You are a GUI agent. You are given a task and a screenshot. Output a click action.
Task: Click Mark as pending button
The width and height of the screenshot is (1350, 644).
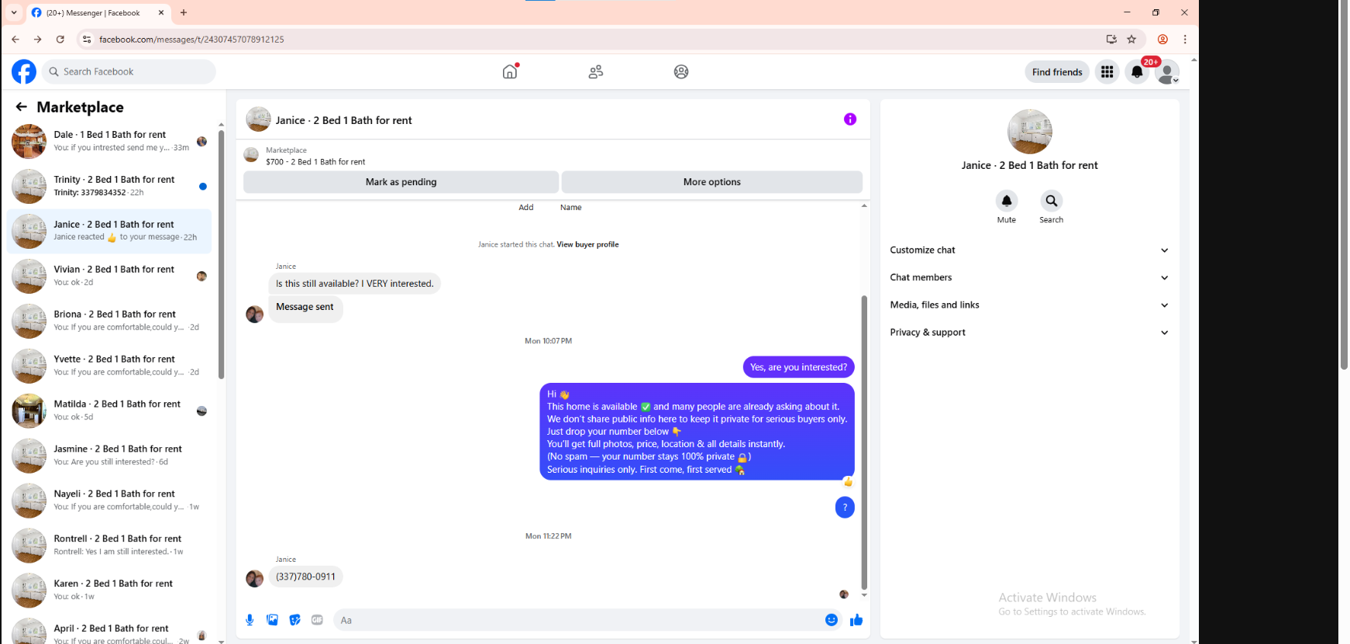pyautogui.click(x=401, y=182)
